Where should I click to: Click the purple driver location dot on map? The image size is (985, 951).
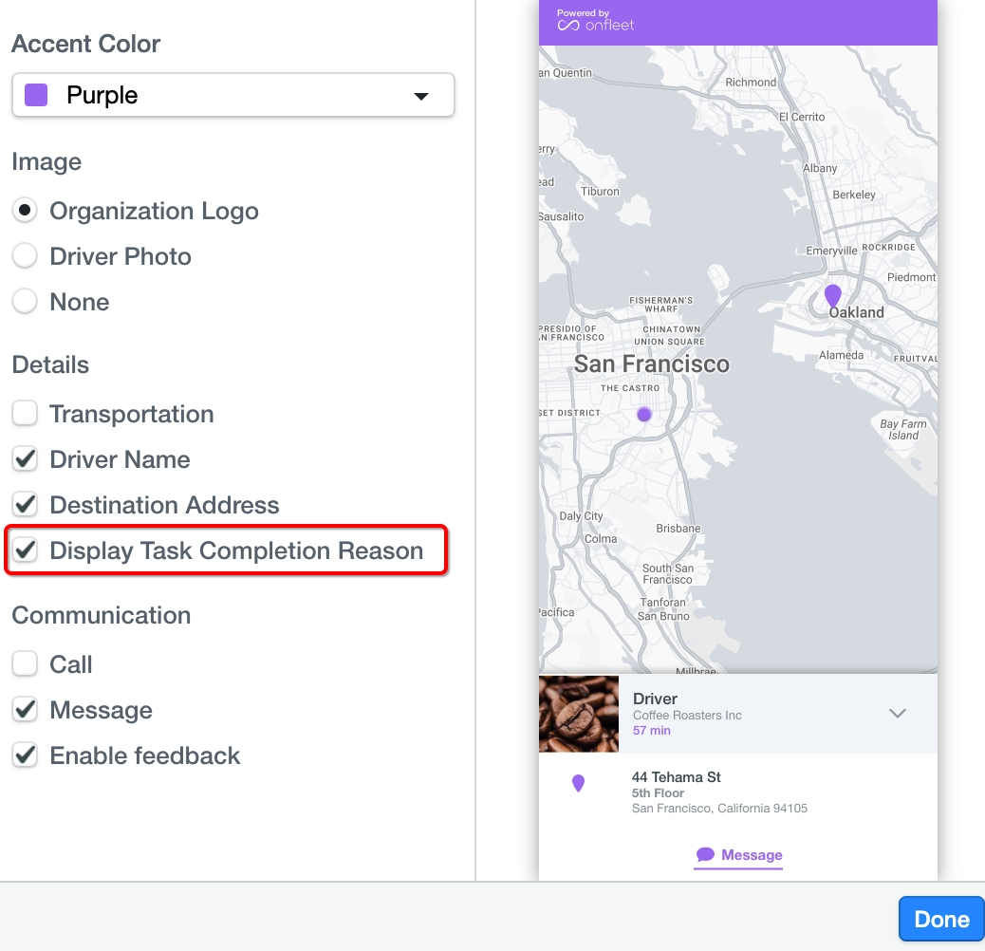pos(644,414)
